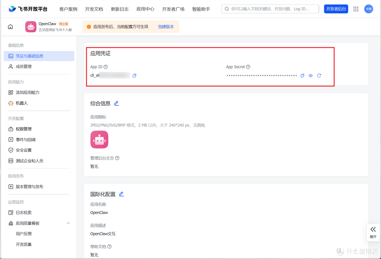This screenshot has height=259, width=381.
Task: Click the 创建版本 link
Action: (166, 27)
